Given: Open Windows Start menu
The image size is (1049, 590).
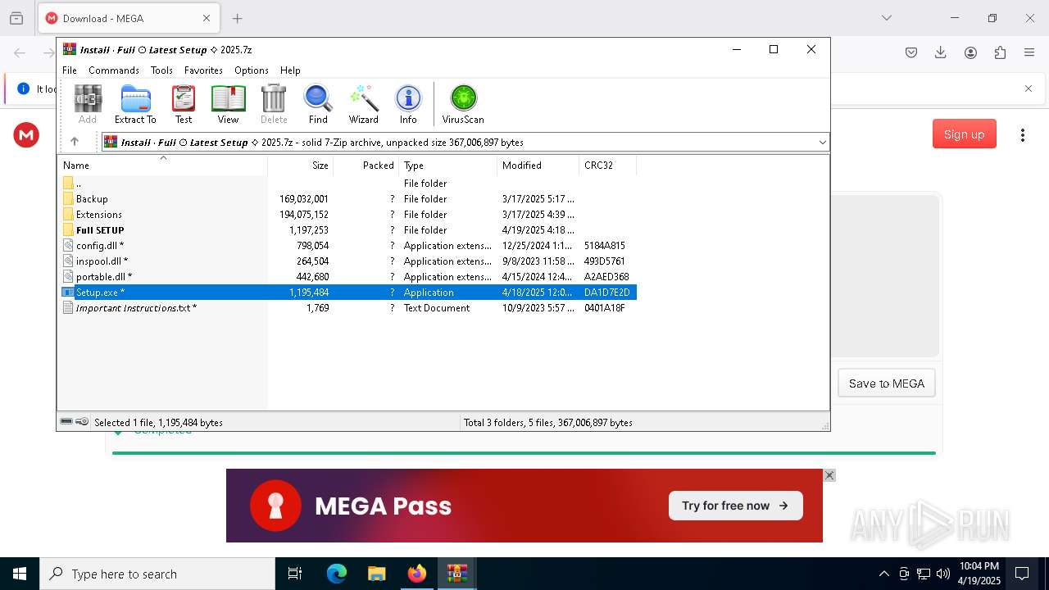Looking at the screenshot, I should pos(20,574).
